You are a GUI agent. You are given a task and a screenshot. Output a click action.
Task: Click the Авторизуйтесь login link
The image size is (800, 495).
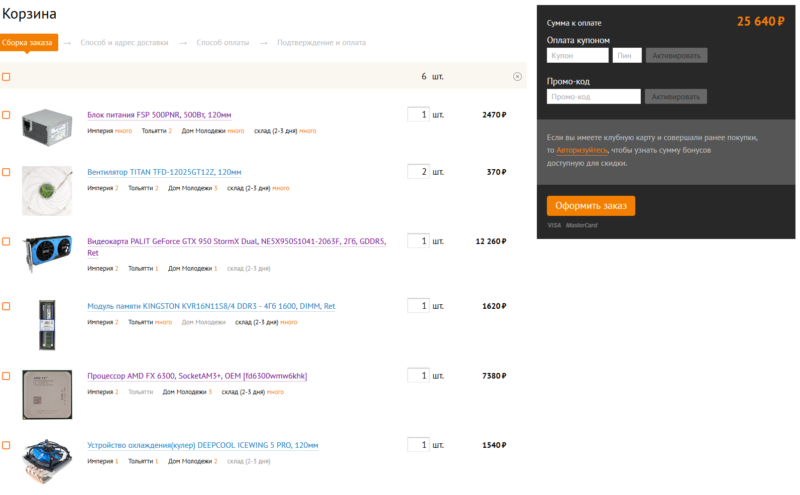coord(582,150)
